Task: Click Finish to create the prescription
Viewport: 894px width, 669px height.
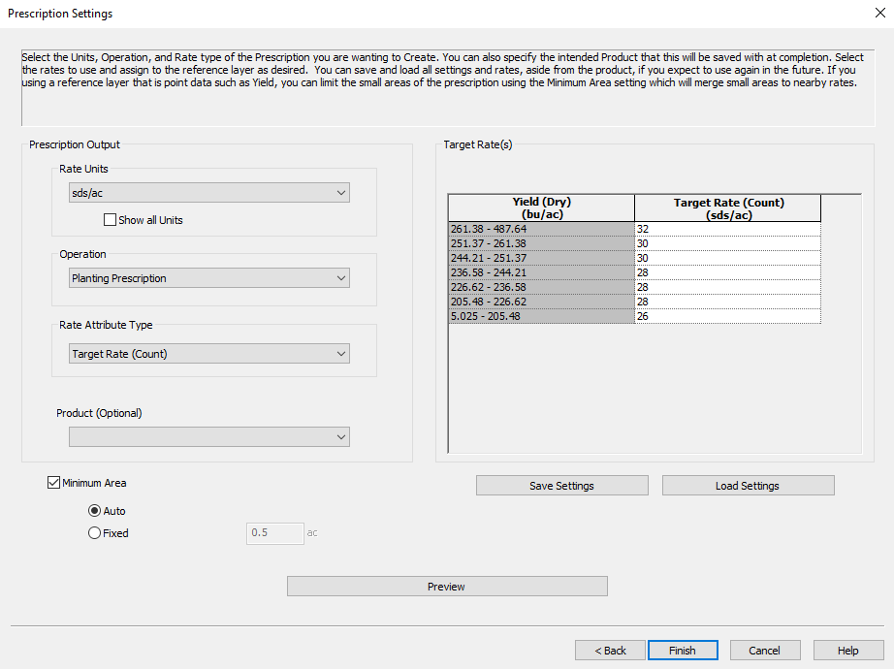Action: (683, 650)
